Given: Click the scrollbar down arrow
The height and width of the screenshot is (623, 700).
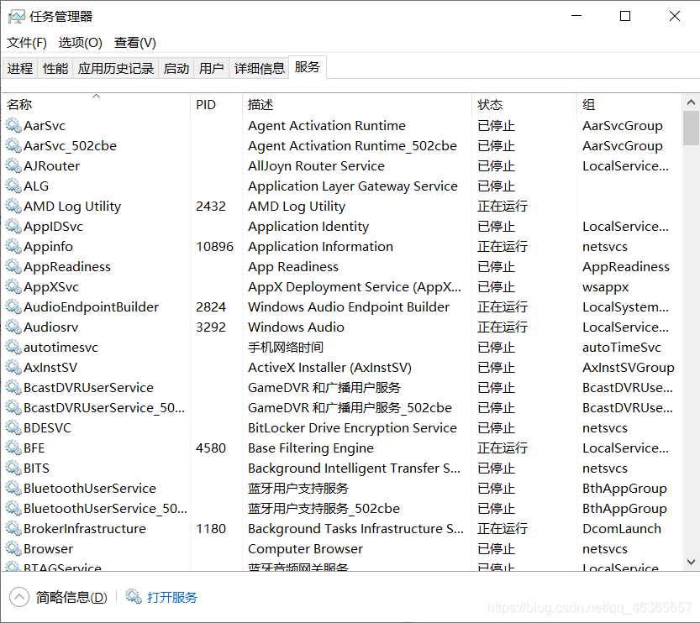Looking at the screenshot, I should click(x=691, y=562).
